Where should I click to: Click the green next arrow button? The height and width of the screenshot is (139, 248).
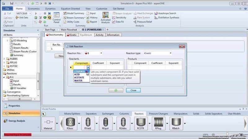116,90
